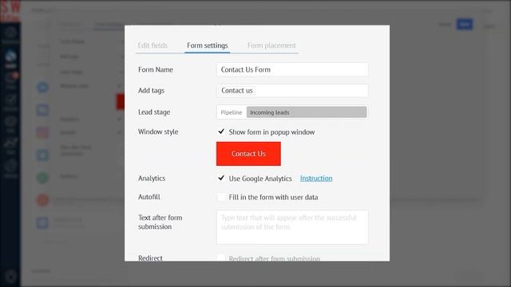Switch to the Edit fields tab
The image size is (511, 287).
[153, 45]
